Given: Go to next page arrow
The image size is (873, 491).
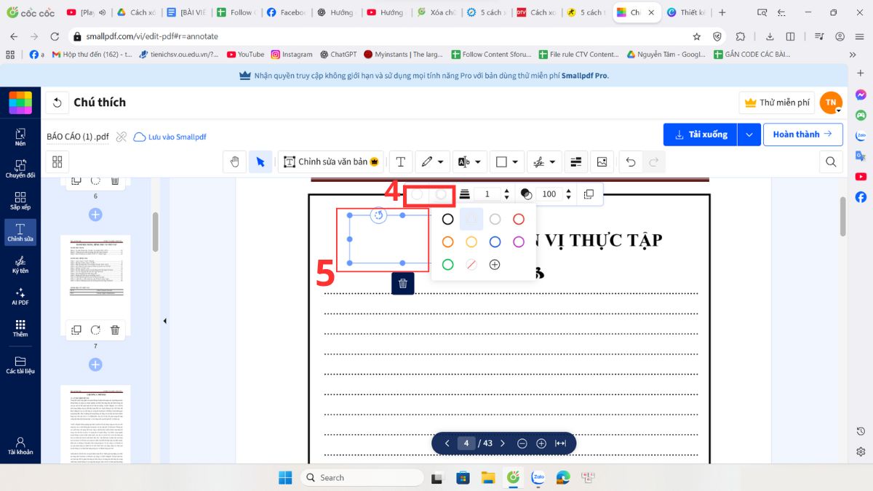Looking at the screenshot, I should 503,443.
